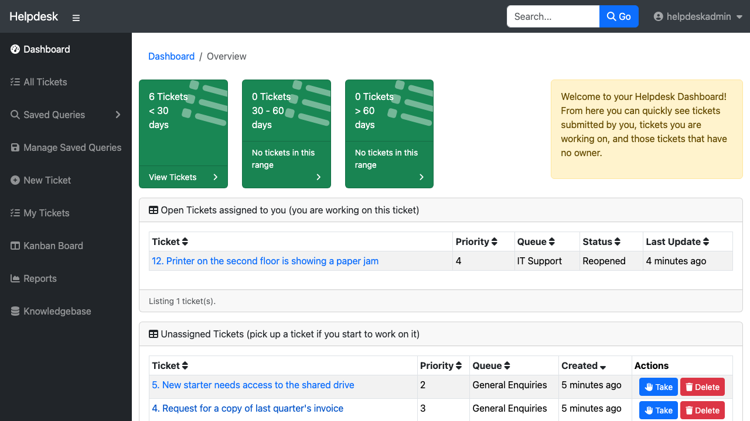Viewport: 750px width, 421px height.
Task: Toggle the sidebar hamburger menu icon
Action: pyautogui.click(x=76, y=18)
